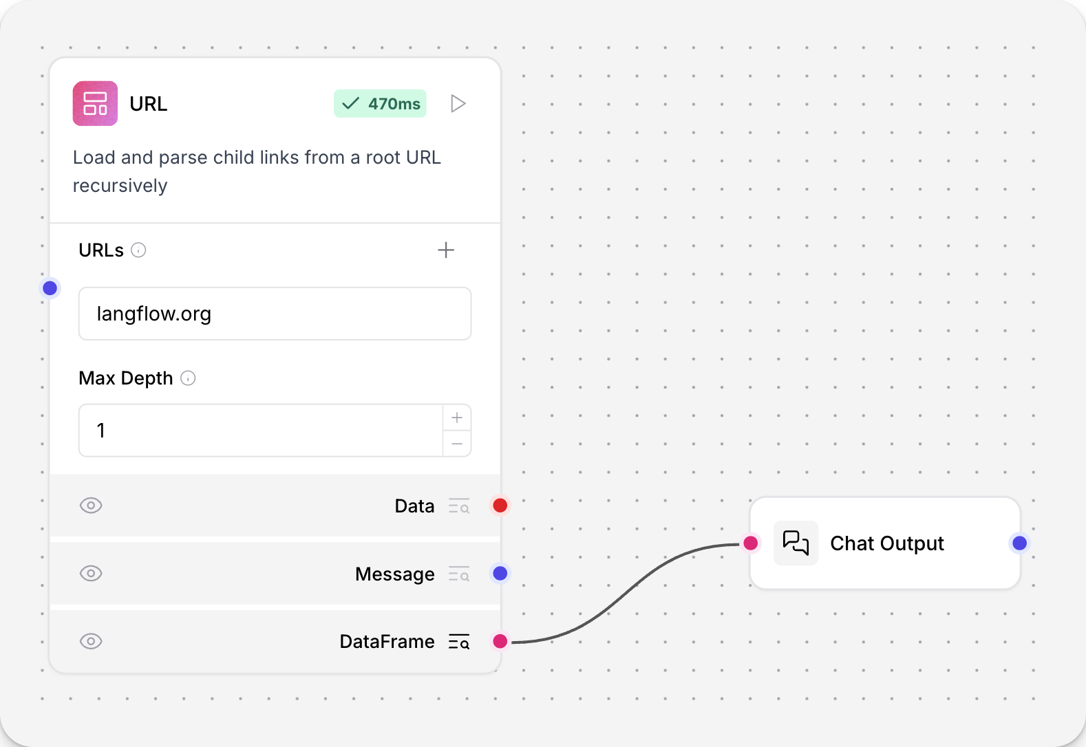Click the Max Depth info icon
Image resolution: width=1086 pixels, height=747 pixels.
tap(188, 378)
